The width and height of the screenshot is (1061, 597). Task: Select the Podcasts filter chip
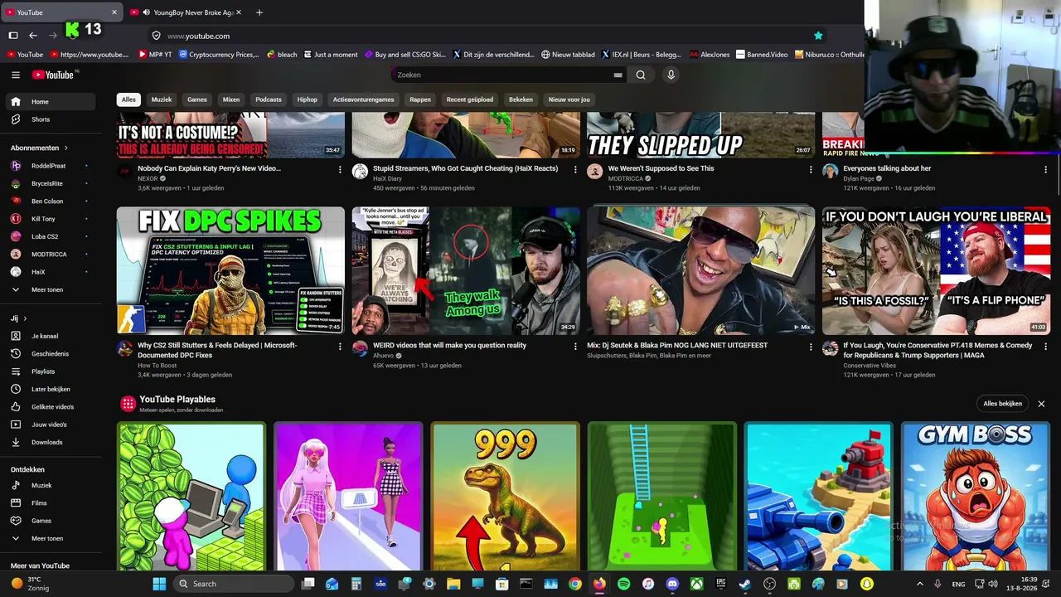(269, 99)
